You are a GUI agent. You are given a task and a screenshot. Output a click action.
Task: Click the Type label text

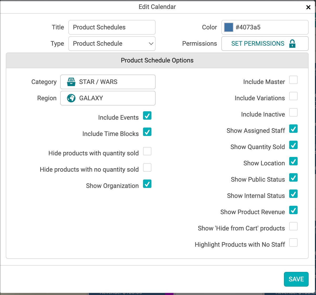[57, 44]
